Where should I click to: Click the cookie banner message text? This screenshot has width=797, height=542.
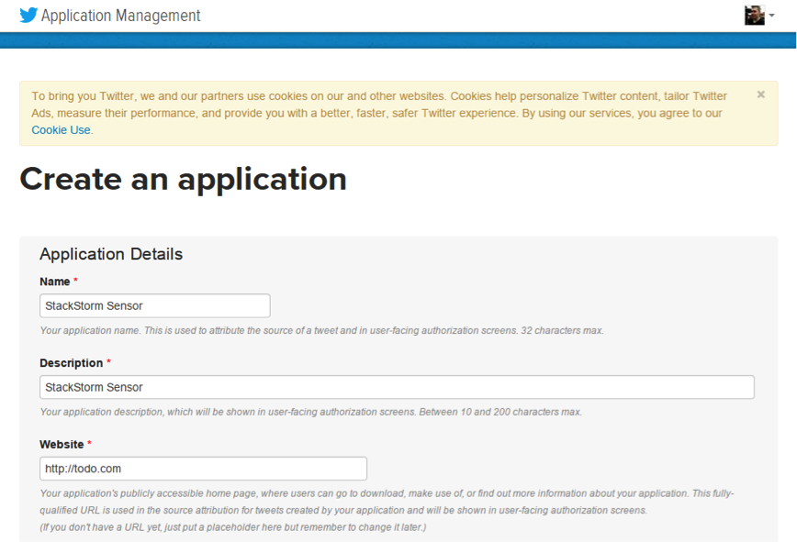[379, 113]
